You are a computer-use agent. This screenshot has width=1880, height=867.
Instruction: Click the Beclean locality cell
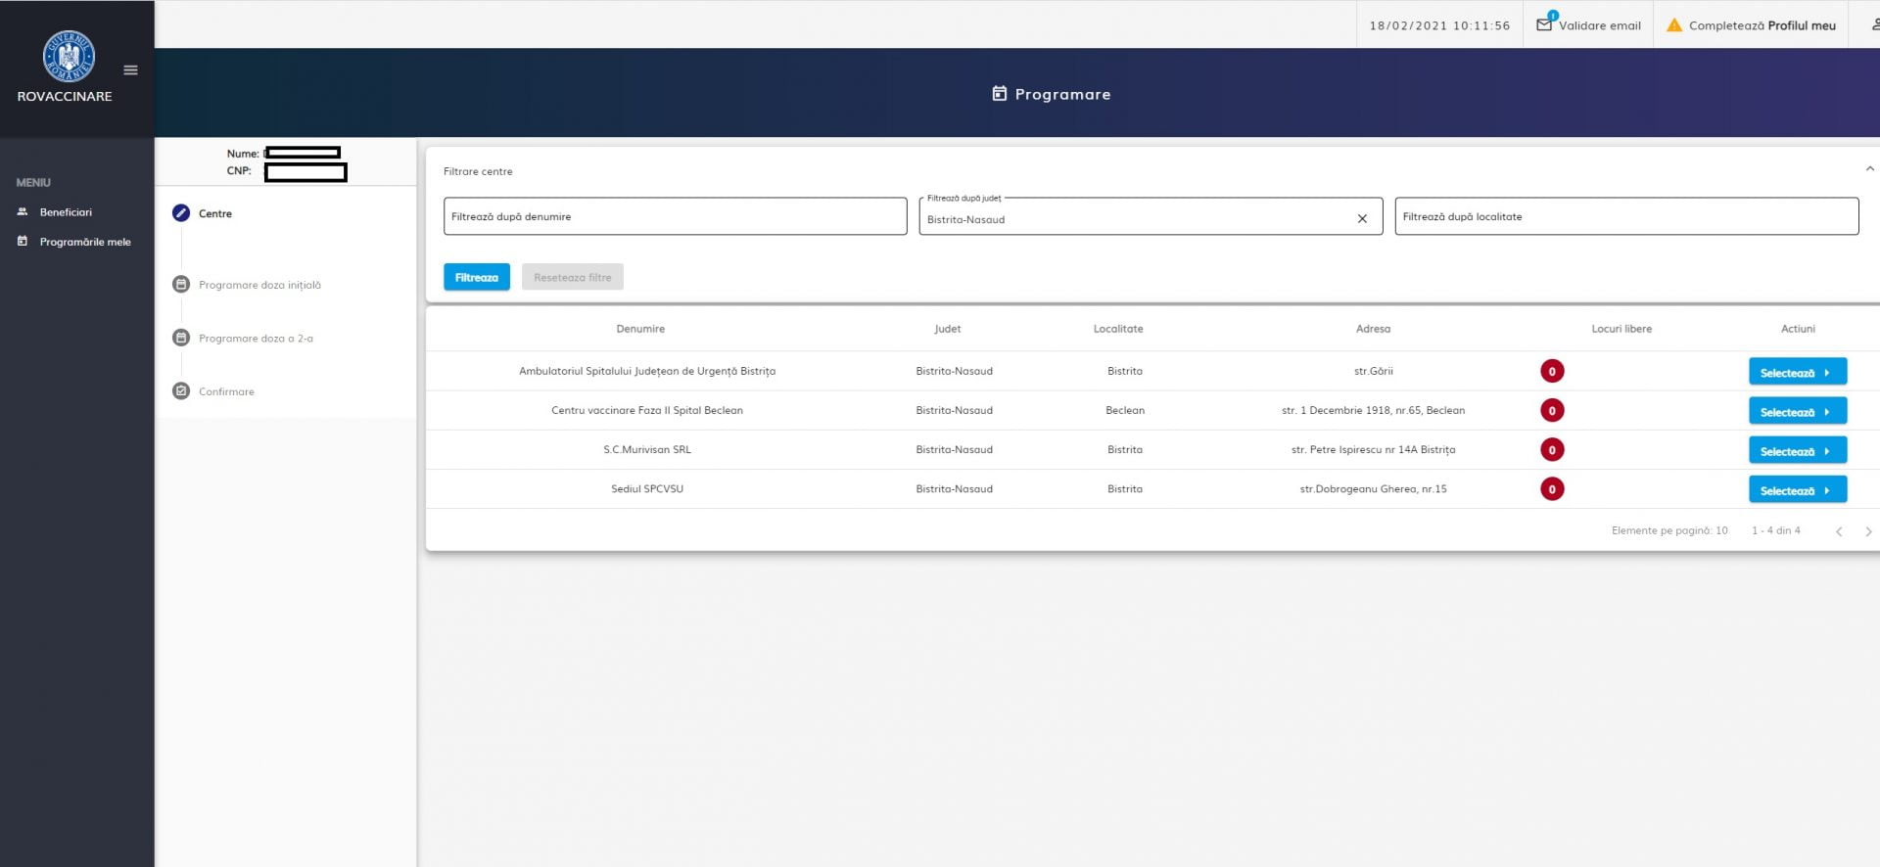tap(1125, 410)
